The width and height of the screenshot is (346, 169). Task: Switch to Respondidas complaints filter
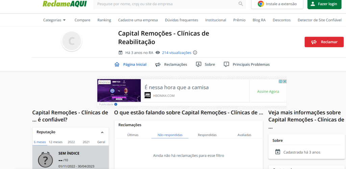(x=207, y=135)
